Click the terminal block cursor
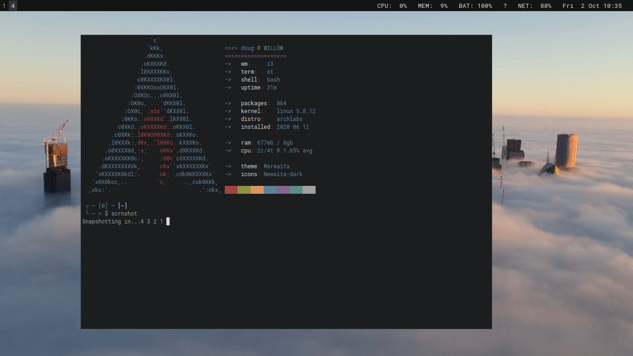 168,222
